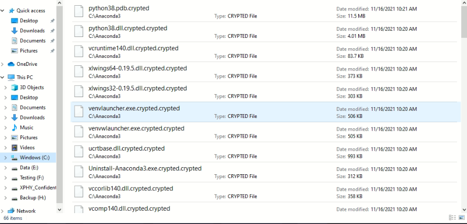This screenshot has width=467, height=224.
Task: Open pinned Downloads under Quick access
Action: 32,31
